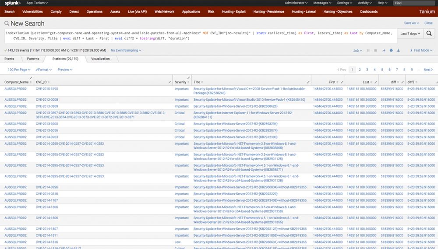Image resolution: width=438 pixels, height=249 pixels.
Task: Jump to results page 5
Action: tap(382, 70)
